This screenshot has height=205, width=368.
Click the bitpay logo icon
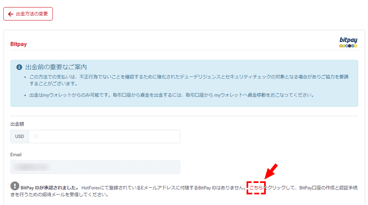coord(348,42)
